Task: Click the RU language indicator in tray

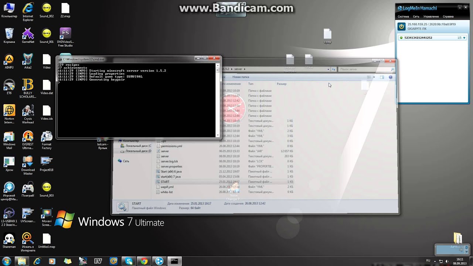Action: pyautogui.click(x=428, y=260)
